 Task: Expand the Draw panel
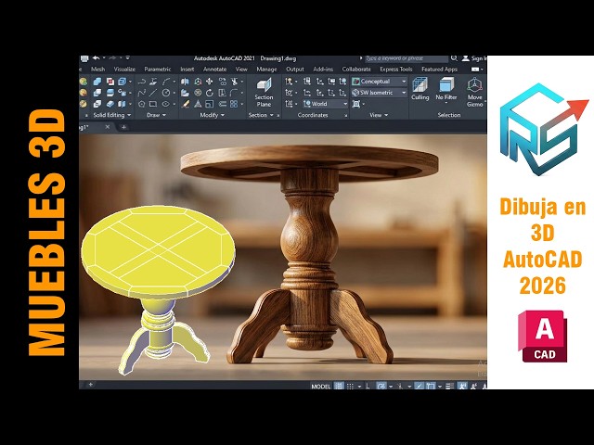(157, 115)
